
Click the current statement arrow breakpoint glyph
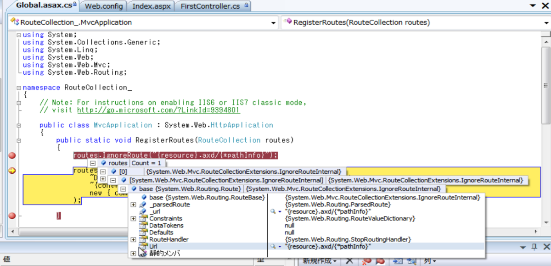tap(12, 171)
